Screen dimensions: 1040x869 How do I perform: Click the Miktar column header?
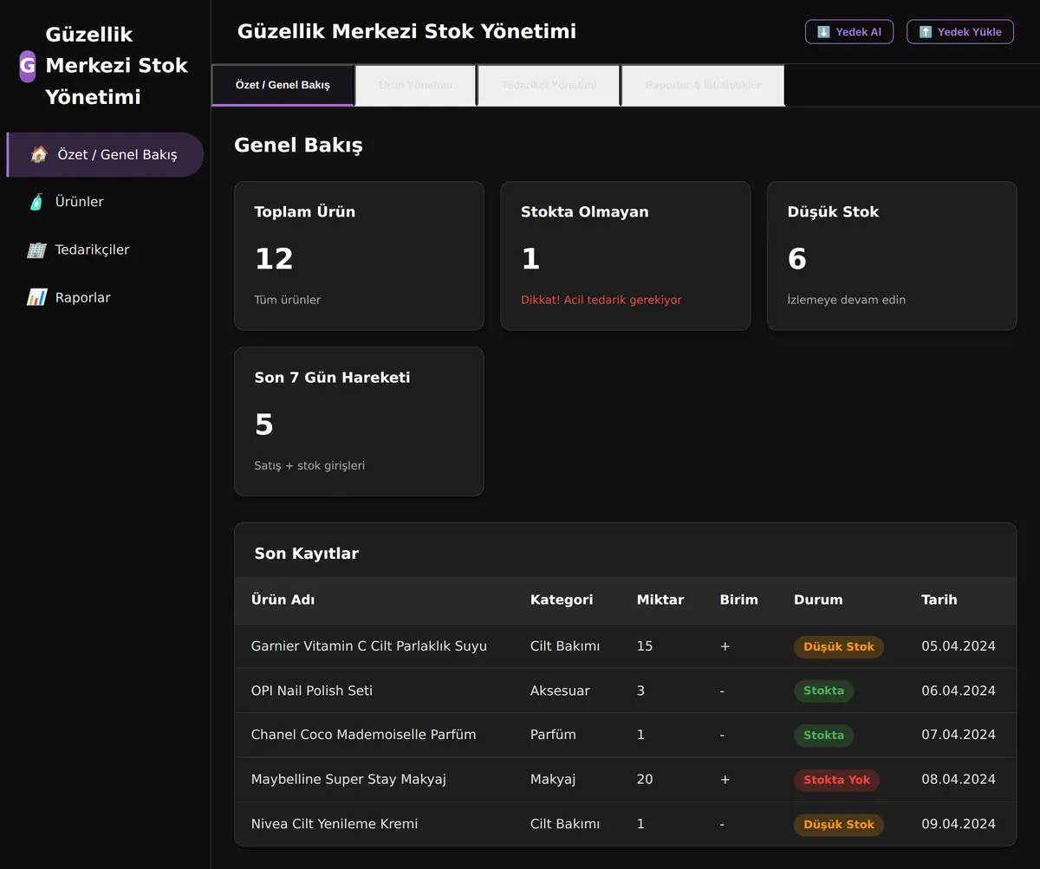point(660,600)
